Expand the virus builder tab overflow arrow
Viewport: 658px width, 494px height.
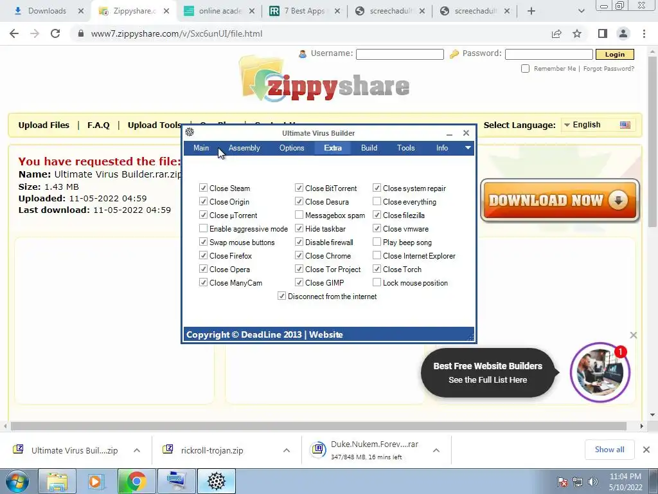[x=468, y=147]
